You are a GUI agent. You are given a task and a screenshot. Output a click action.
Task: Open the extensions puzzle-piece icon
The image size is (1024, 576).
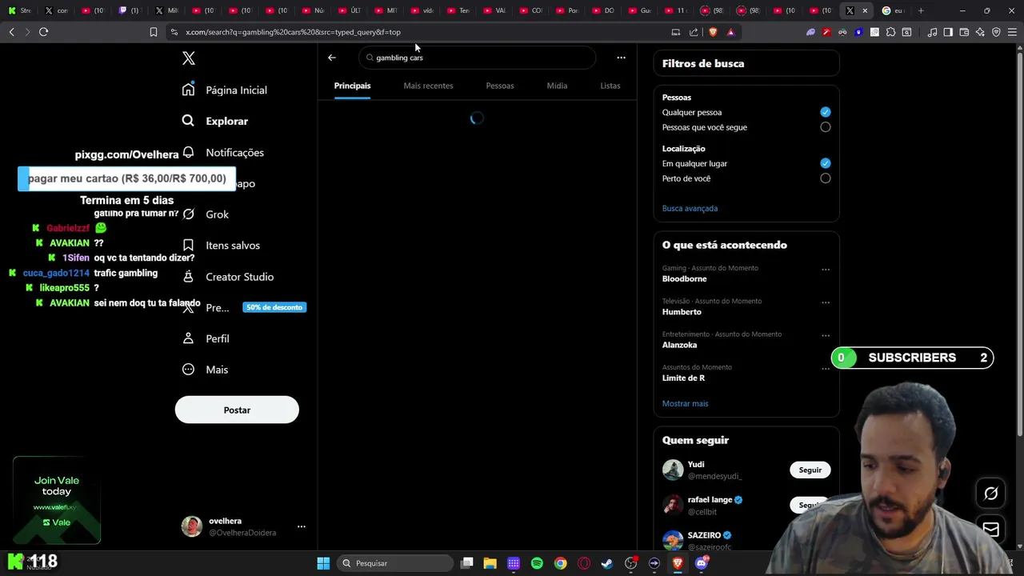[890, 32]
